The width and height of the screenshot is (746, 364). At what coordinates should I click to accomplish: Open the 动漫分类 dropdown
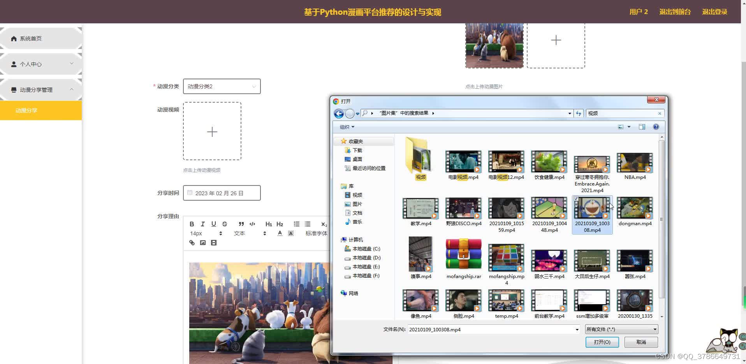tap(222, 86)
